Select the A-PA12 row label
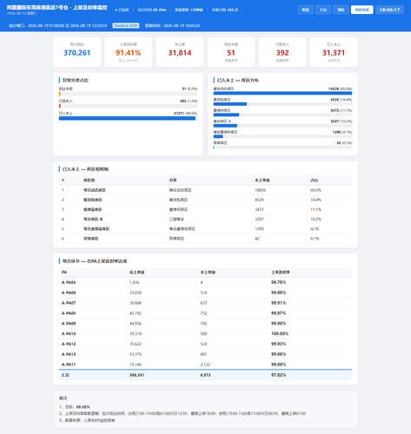This screenshot has height=434, width=411. coord(69,344)
